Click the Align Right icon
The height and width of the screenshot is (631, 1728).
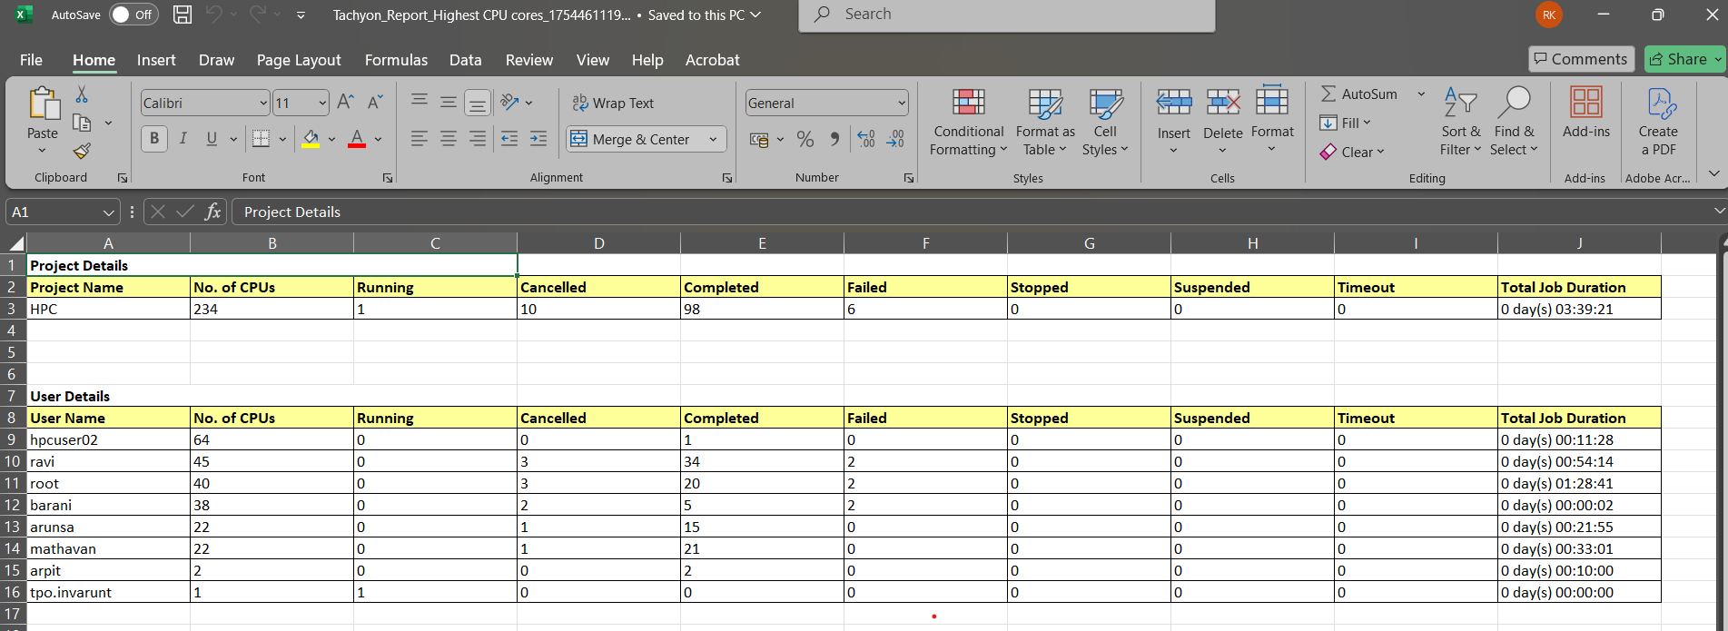478,139
